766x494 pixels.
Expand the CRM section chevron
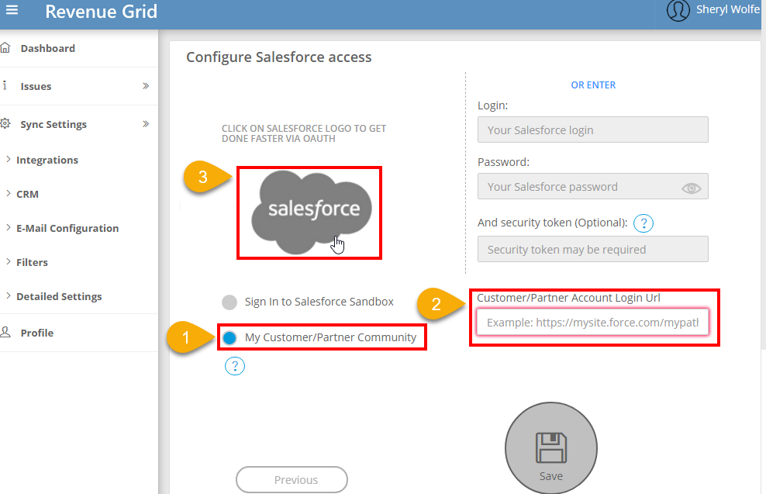point(9,194)
